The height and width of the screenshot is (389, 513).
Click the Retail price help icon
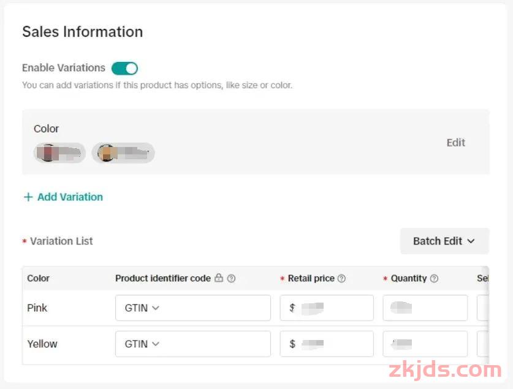coord(341,278)
